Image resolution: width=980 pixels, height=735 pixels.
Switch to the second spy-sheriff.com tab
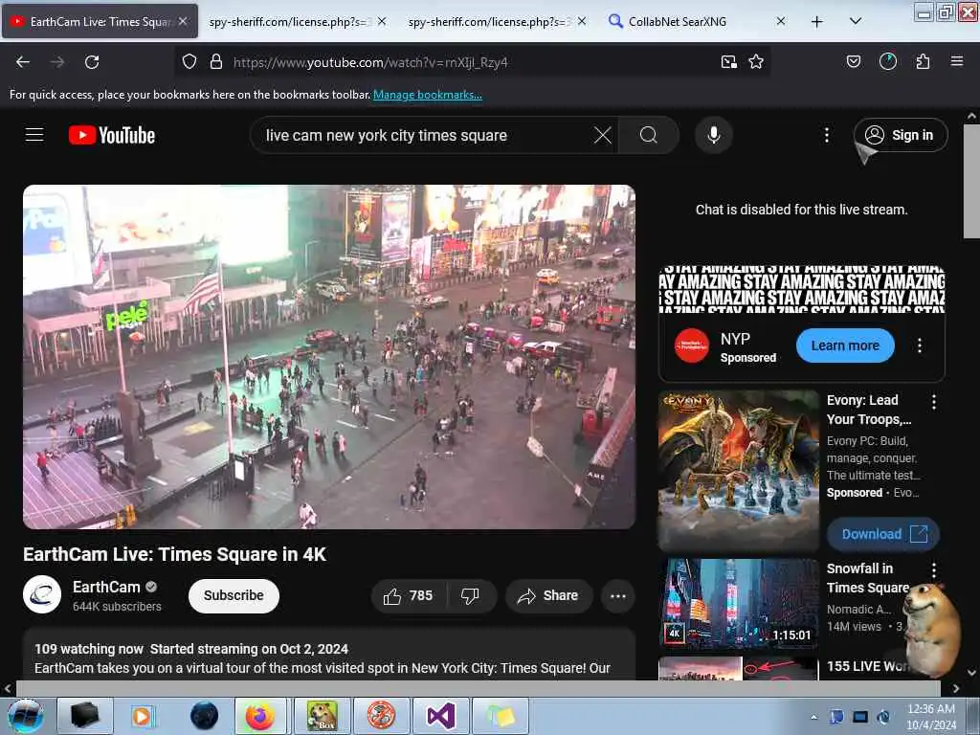click(x=489, y=22)
